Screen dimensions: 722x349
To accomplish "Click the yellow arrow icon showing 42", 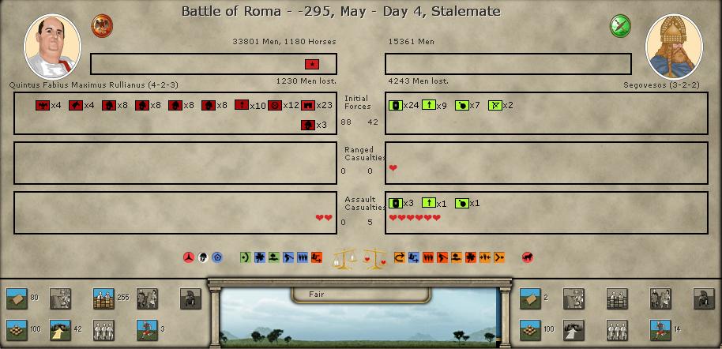I will [x=61, y=329].
